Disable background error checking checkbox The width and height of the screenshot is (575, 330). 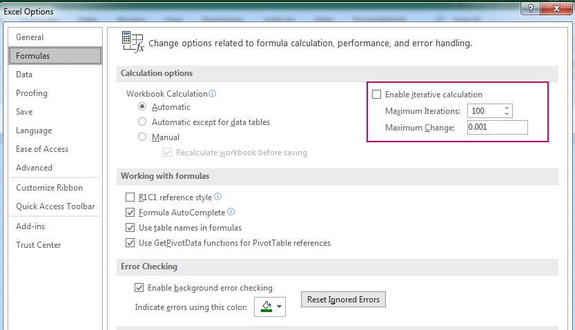click(139, 287)
